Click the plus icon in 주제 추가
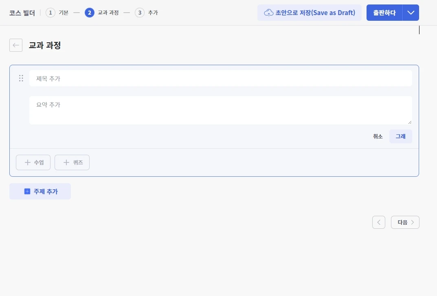Image resolution: width=437 pixels, height=296 pixels. 27,191
